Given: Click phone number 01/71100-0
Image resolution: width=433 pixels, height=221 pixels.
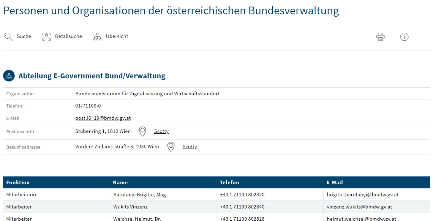Looking at the screenshot, I should pos(88,106).
